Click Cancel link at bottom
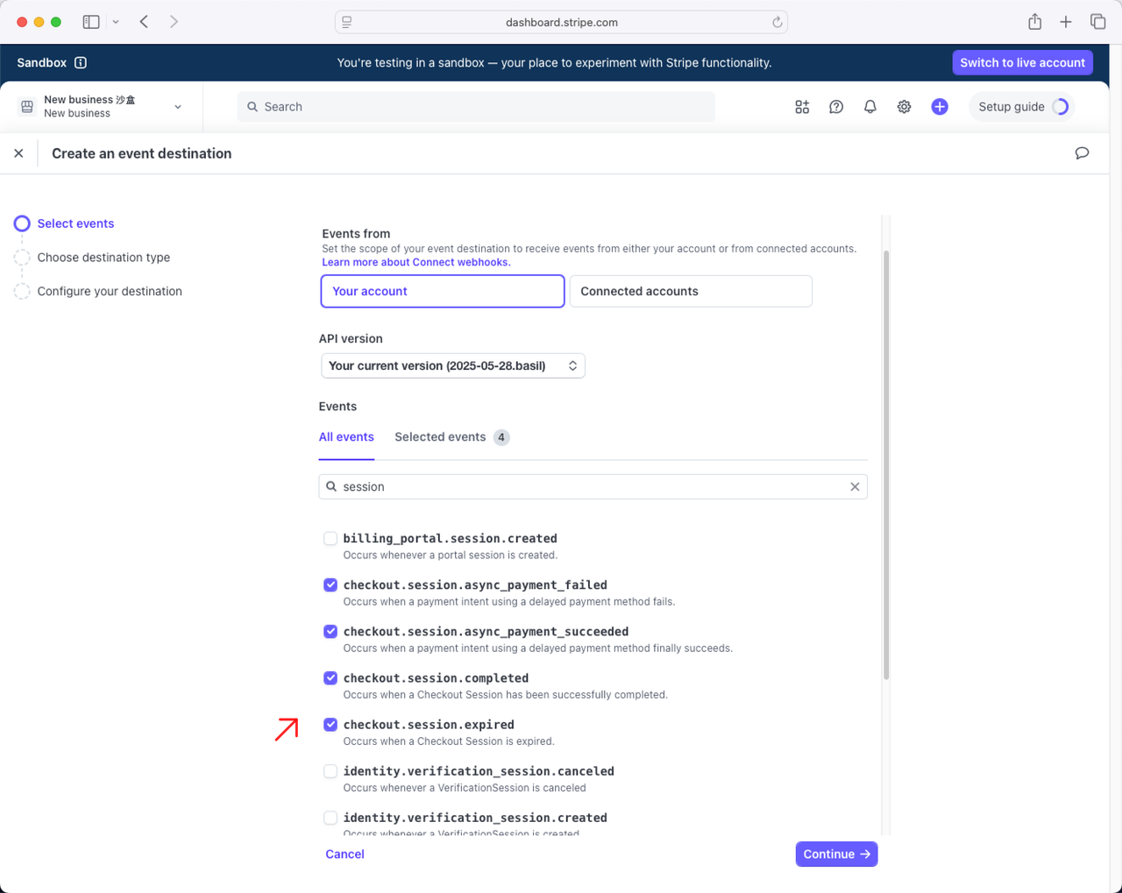The width and height of the screenshot is (1122, 893). [344, 854]
